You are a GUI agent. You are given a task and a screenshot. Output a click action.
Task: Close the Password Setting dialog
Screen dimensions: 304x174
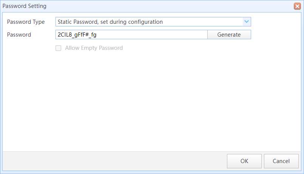(297, 6)
